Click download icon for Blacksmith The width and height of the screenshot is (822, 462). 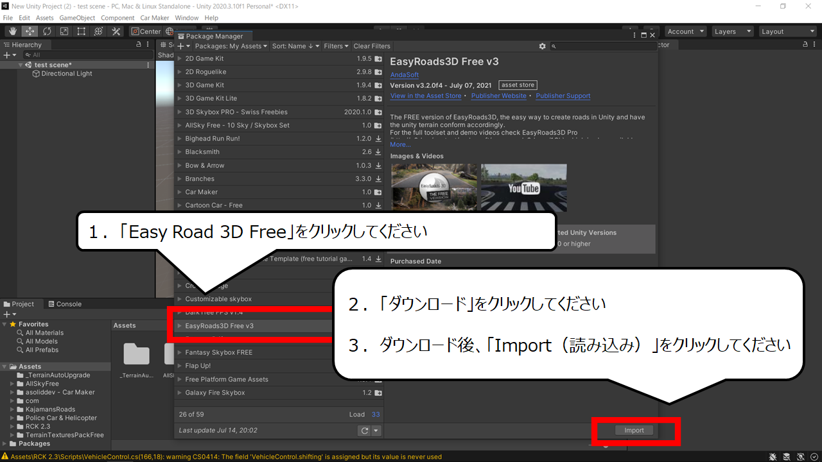tap(378, 152)
